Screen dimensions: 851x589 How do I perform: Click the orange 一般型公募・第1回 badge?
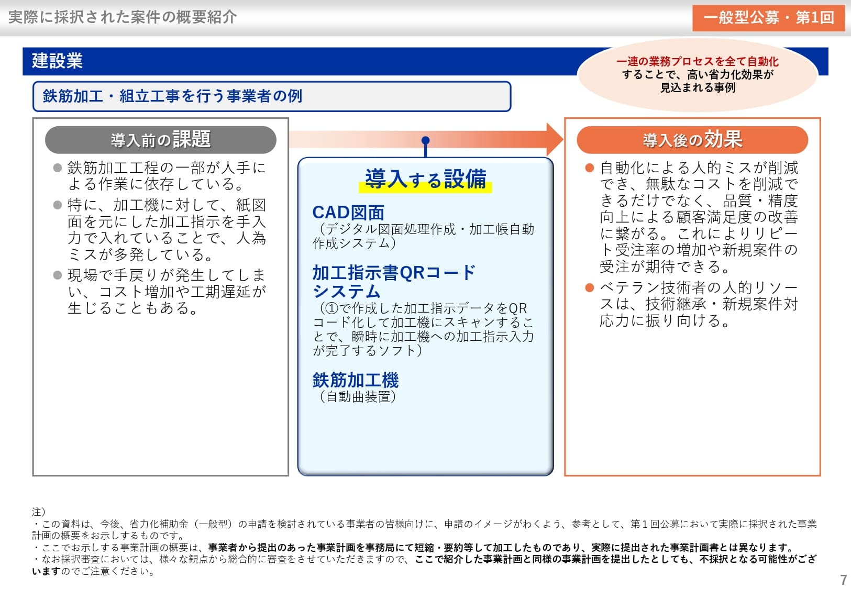pos(768,18)
